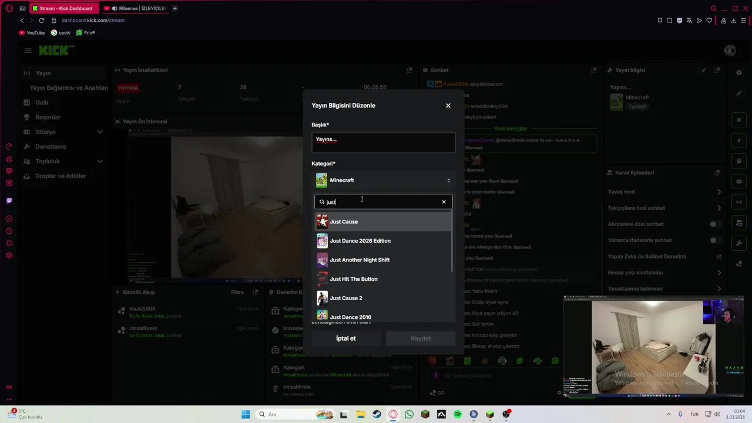Select Just Another Night Shift category

383,260
